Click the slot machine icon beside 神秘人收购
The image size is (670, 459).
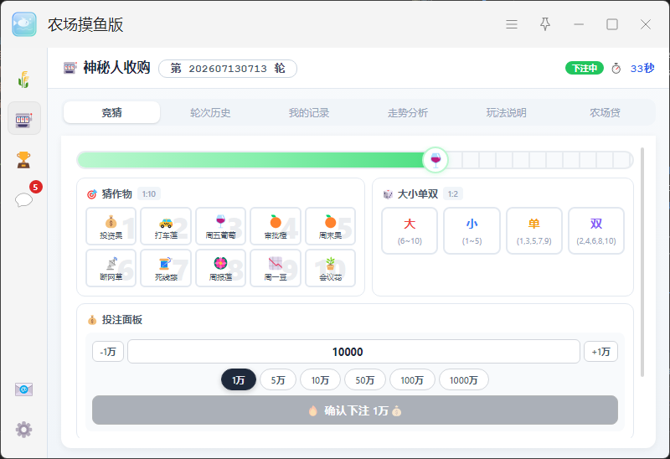(x=70, y=68)
